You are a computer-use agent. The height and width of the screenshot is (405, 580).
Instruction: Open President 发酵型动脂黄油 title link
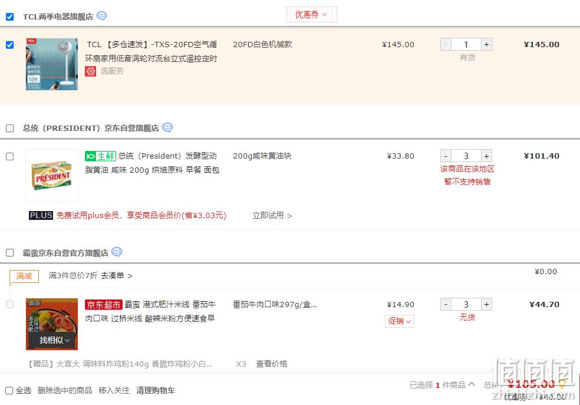[x=153, y=163]
